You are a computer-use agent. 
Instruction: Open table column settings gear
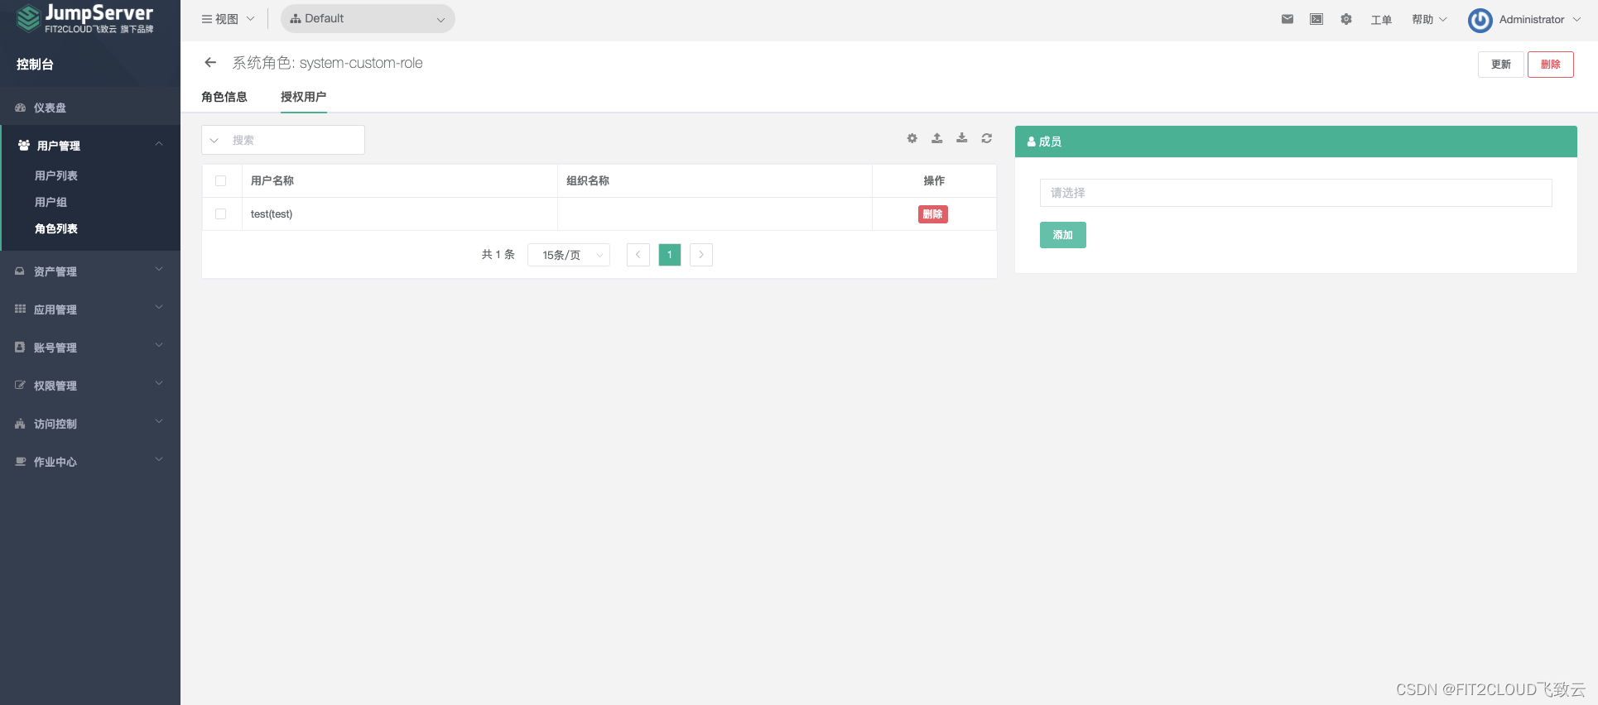[912, 138]
